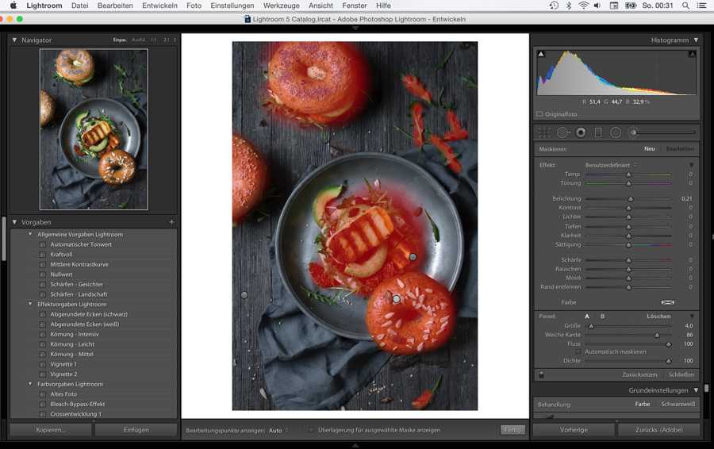Click the Zurücksetzen button
Image resolution: width=714 pixels, height=449 pixels.
point(639,374)
